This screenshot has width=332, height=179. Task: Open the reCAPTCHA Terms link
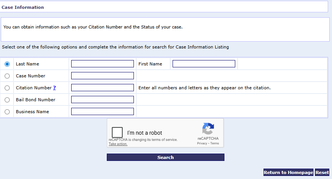pyautogui.click(x=215, y=143)
